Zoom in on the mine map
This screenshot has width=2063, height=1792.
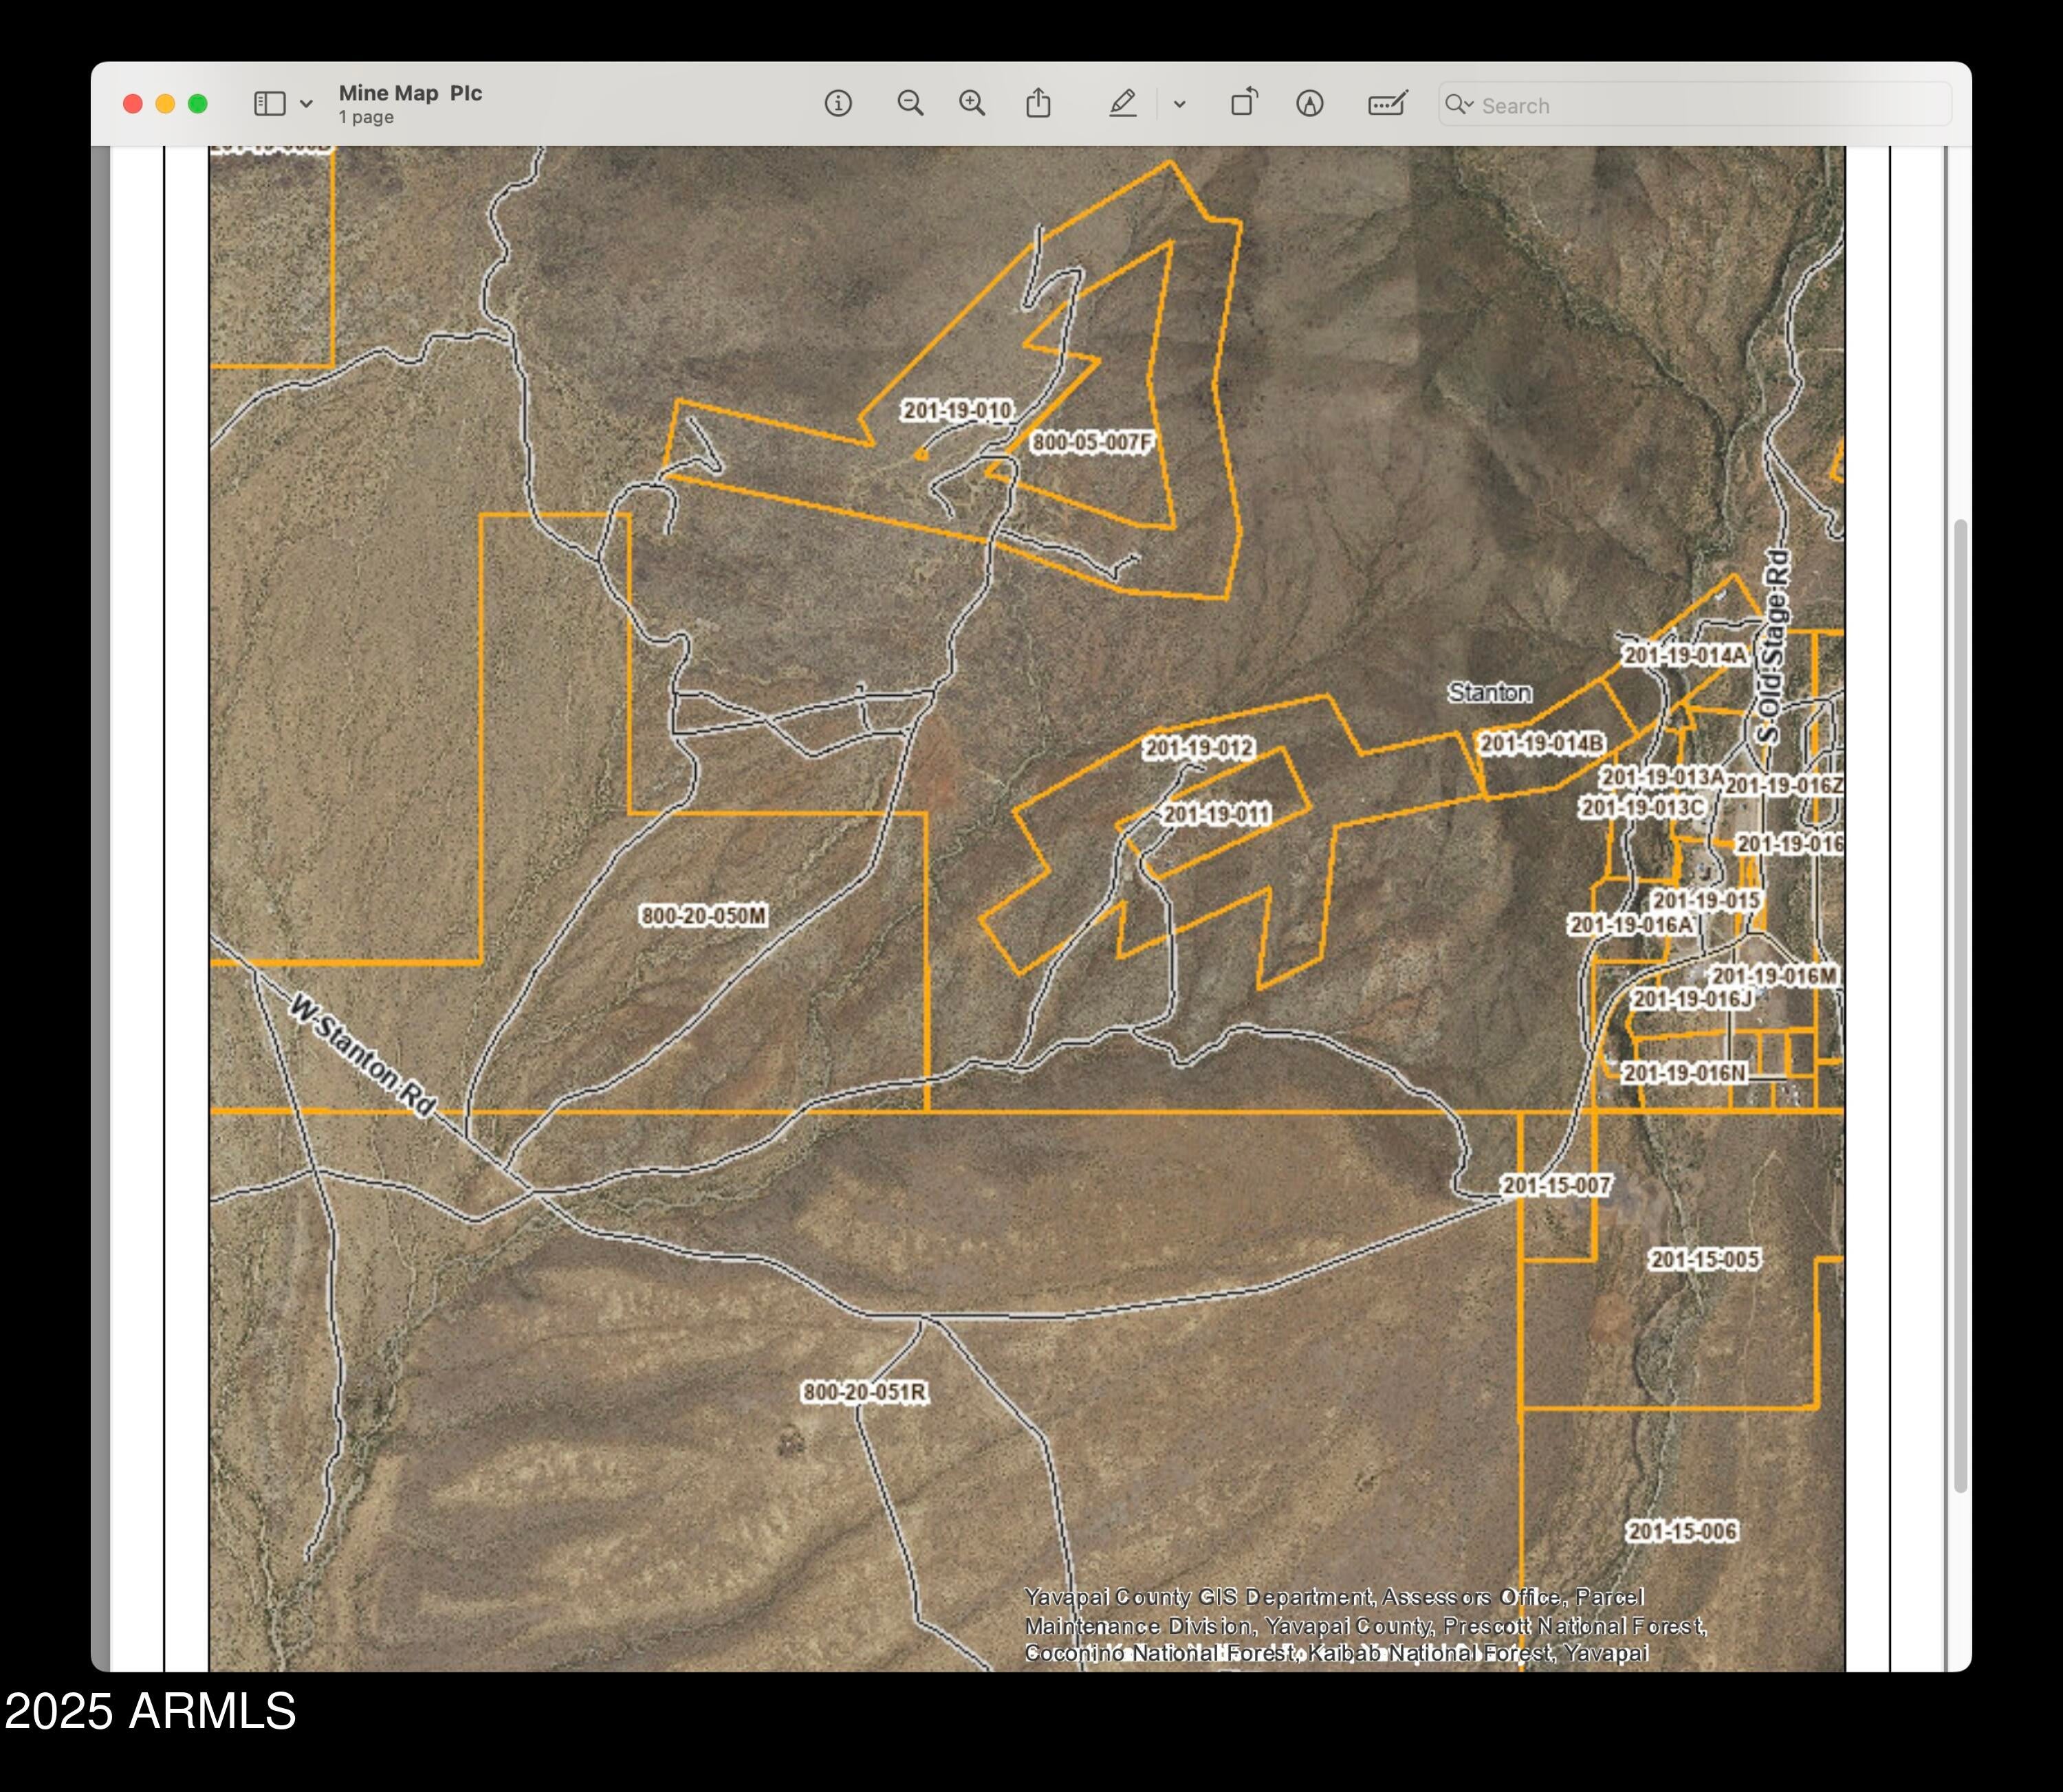[x=972, y=103]
